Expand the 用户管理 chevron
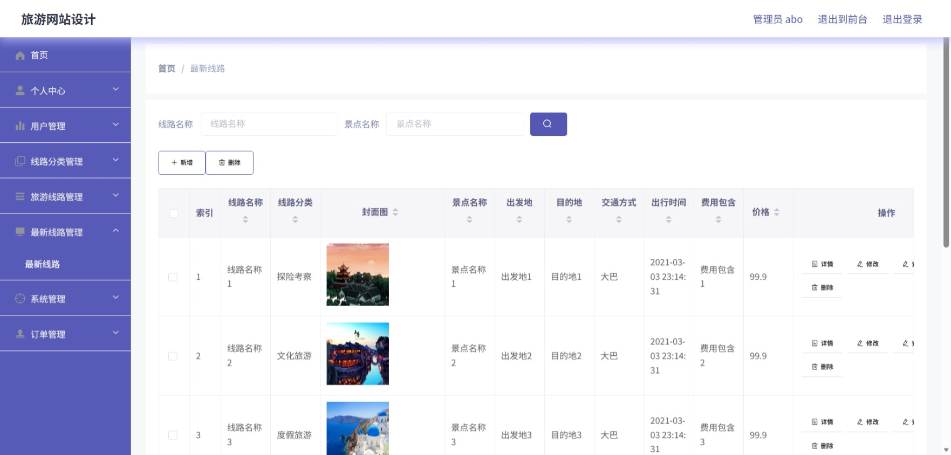 point(115,125)
